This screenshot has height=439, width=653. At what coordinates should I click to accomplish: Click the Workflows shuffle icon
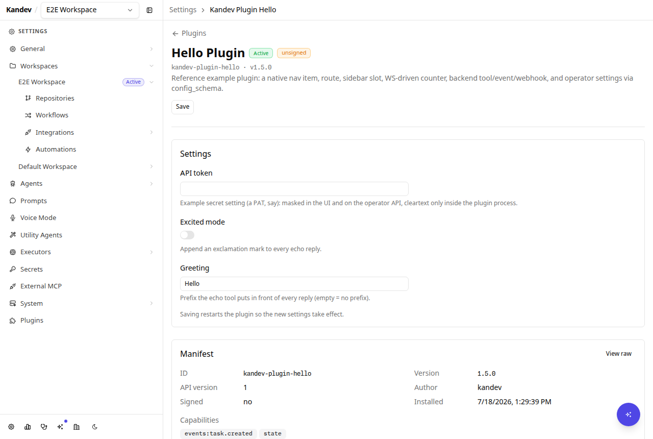tap(28, 115)
